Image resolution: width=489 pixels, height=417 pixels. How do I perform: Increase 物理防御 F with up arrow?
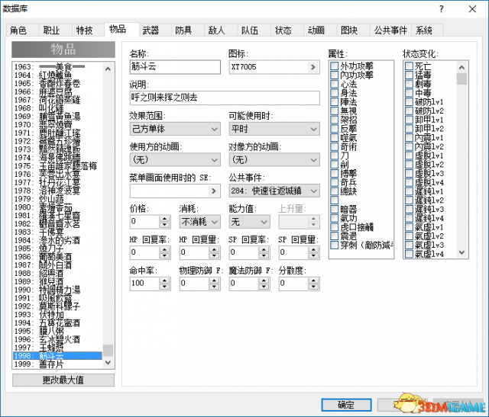pos(214,281)
